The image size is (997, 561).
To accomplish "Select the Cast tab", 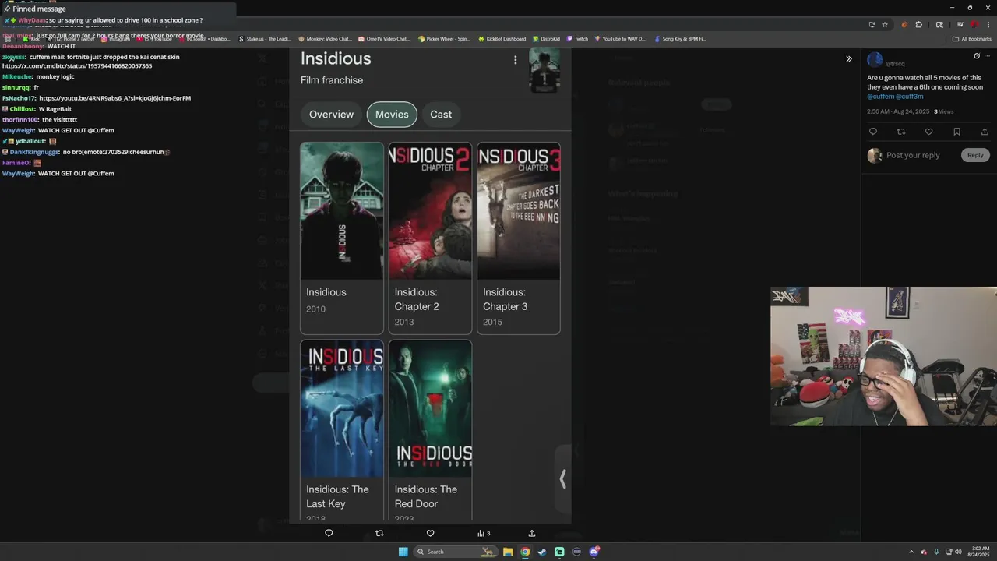I will 441,115.
